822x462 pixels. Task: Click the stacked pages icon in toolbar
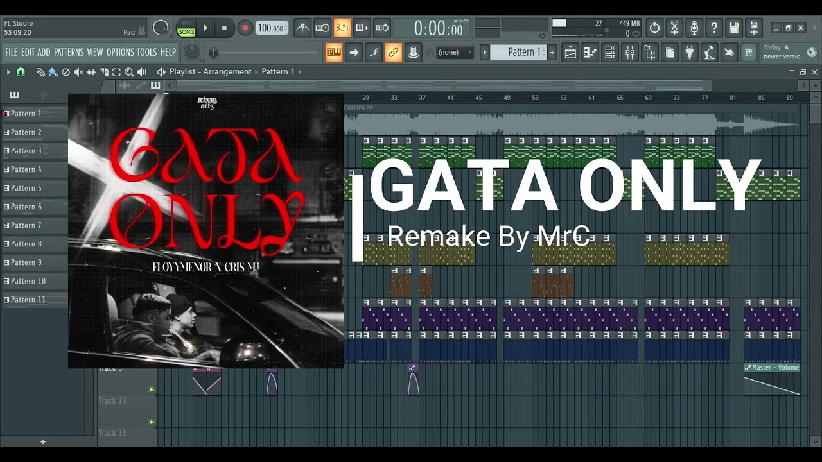(x=670, y=53)
